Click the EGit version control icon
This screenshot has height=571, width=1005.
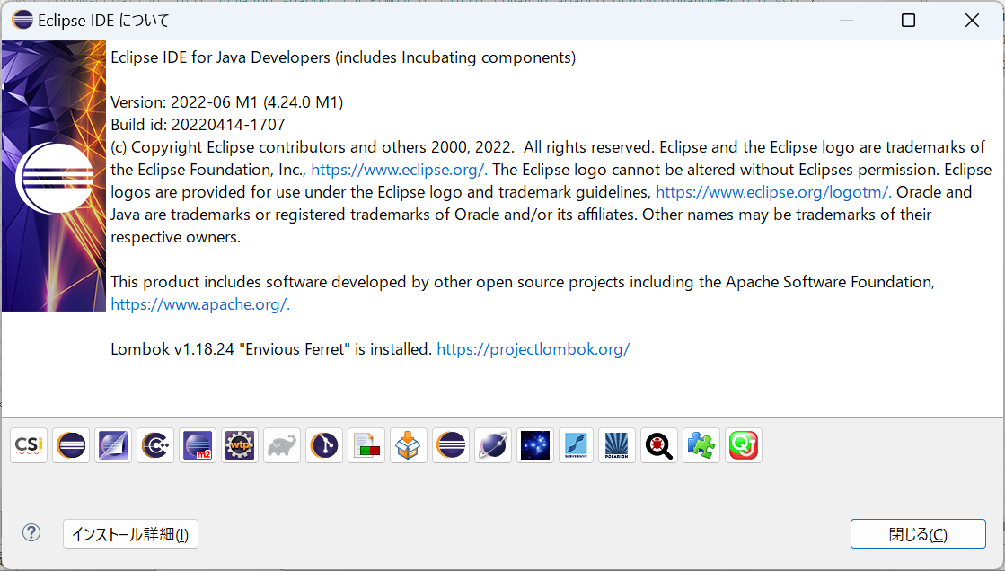(323, 444)
